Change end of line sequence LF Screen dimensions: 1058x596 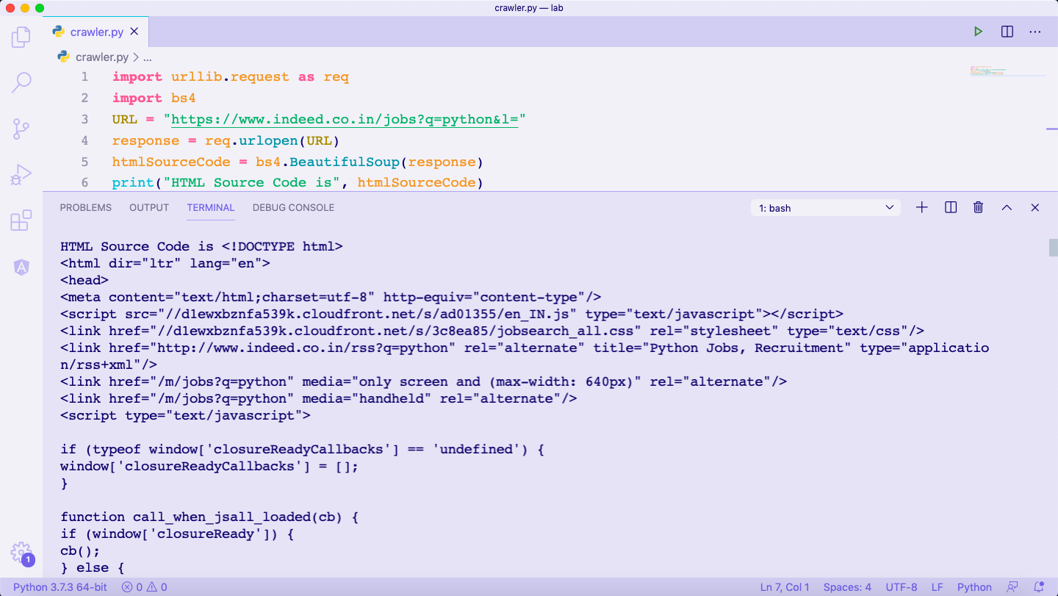pos(938,587)
